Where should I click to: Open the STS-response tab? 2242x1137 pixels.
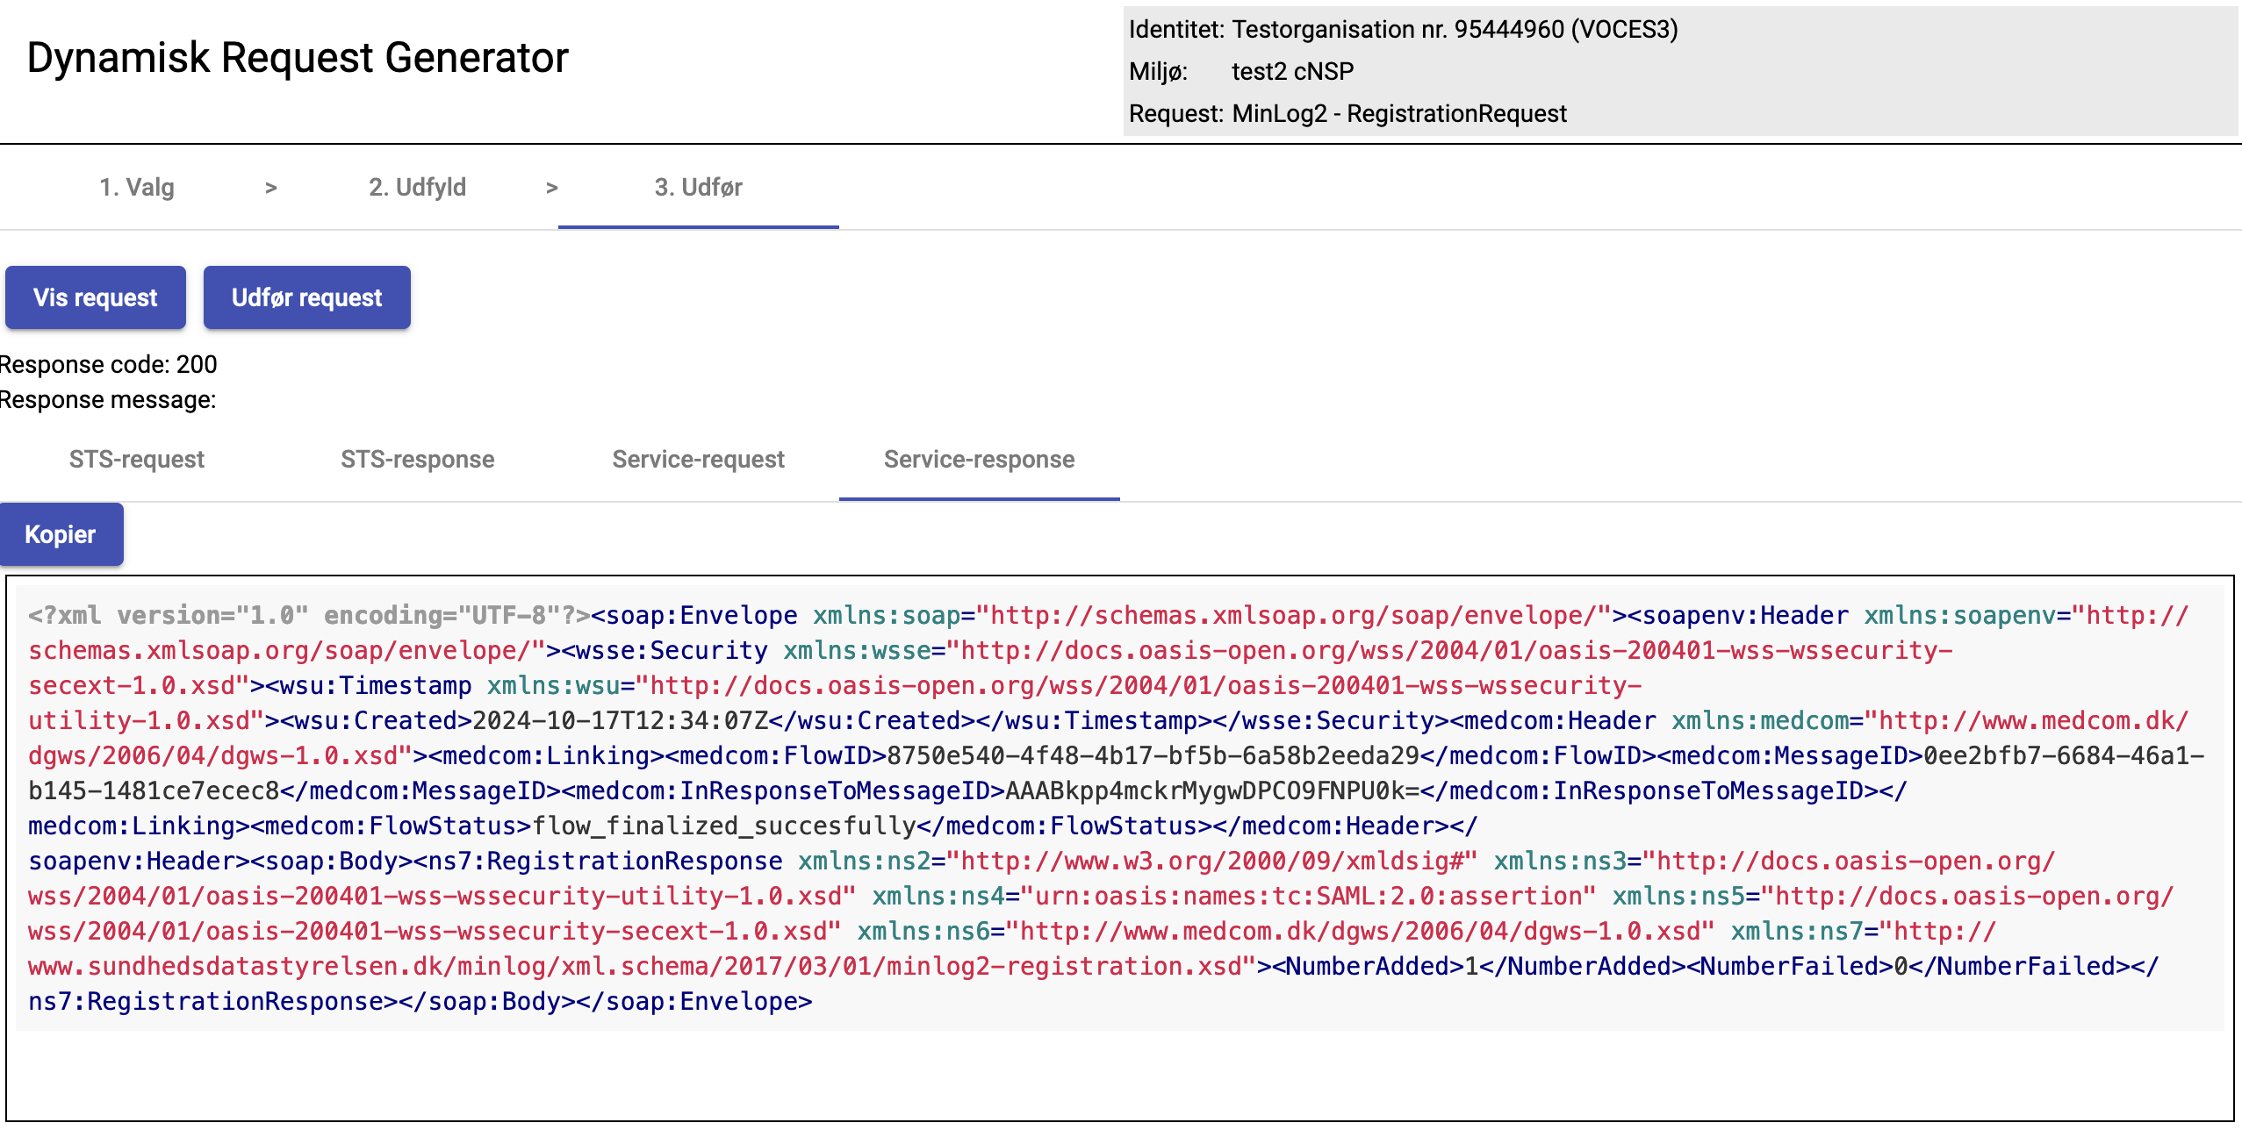[417, 460]
